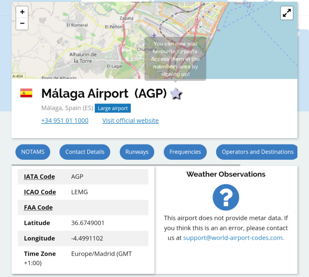Click the El Peñón map label
This screenshot has width=309, height=277.
[114, 27]
